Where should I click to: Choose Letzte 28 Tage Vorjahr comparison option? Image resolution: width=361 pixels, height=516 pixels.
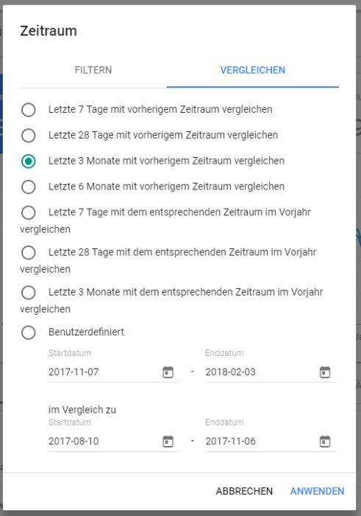click(29, 252)
